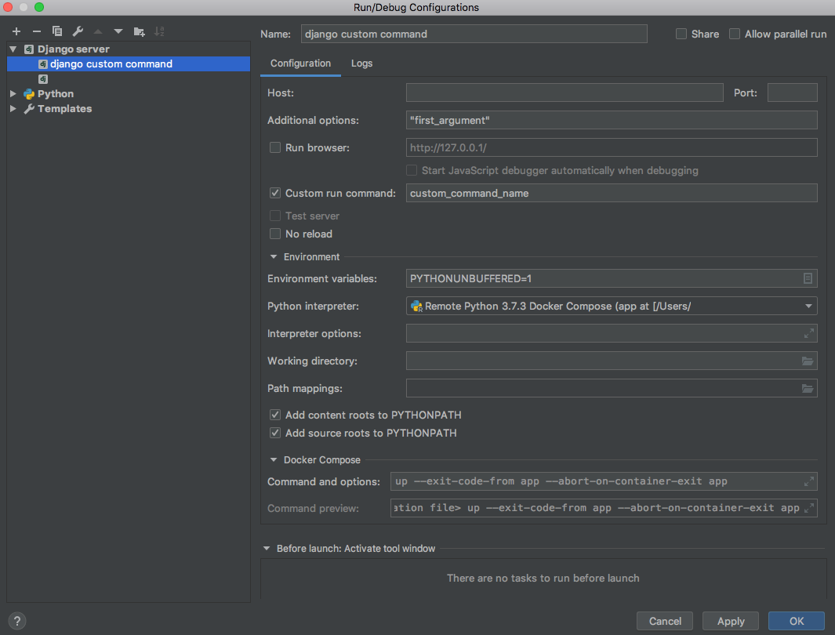This screenshot has width=835, height=635.
Task: Copy the selected configuration
Action: [57, 31]
